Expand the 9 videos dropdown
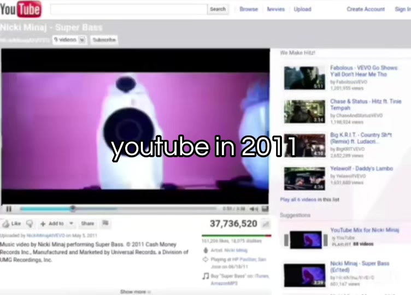Viewport: 411px width, 295px height. pyautogui.click(x=69, y=40)
